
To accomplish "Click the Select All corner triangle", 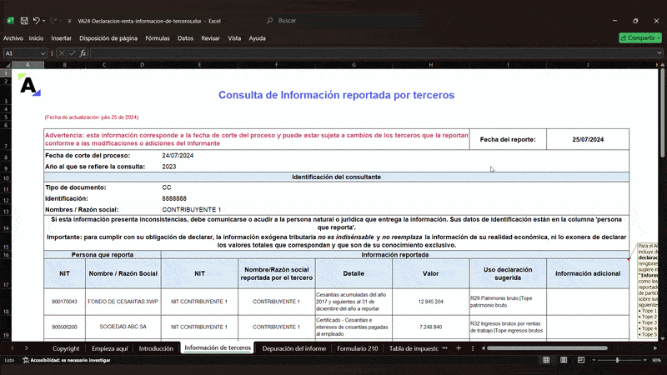I will (x=8, y=65).
